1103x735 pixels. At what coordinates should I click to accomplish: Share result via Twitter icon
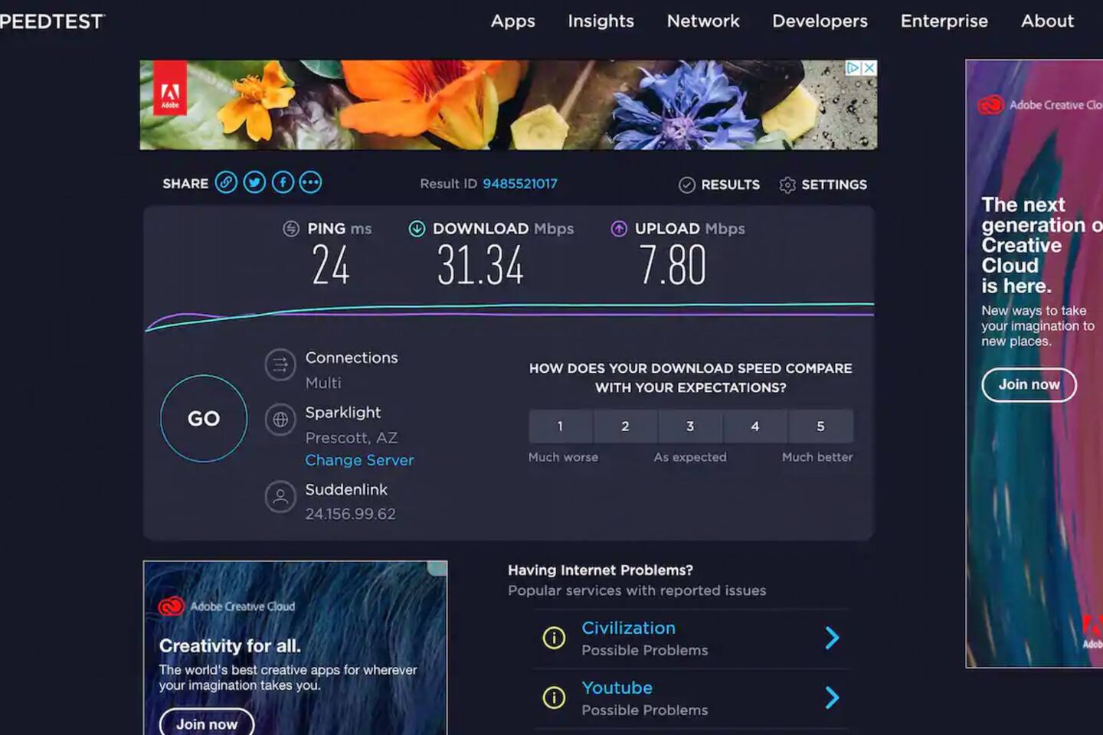(x=254, y=182)
